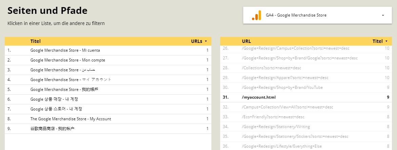Image resolution: width=397 pixels, height=150 pixels.
Task: Sort by URLs column arrow
Action: tap(206, 41)
